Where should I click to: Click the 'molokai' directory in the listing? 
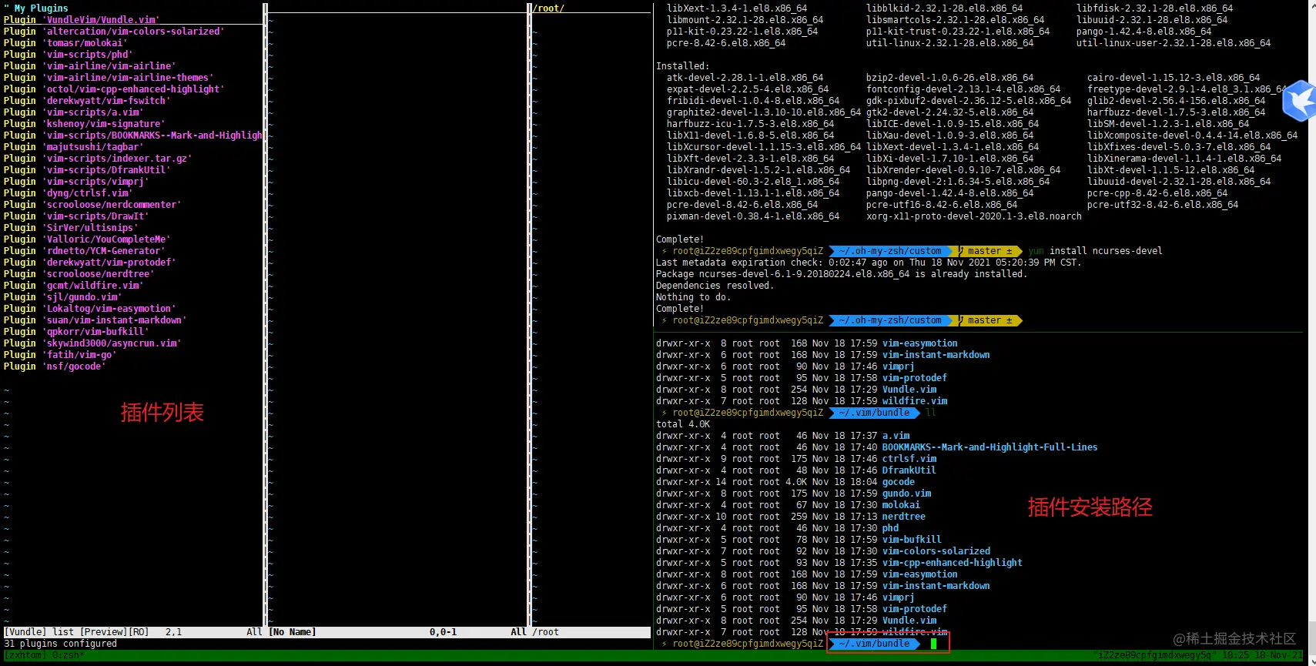(902, 505)
